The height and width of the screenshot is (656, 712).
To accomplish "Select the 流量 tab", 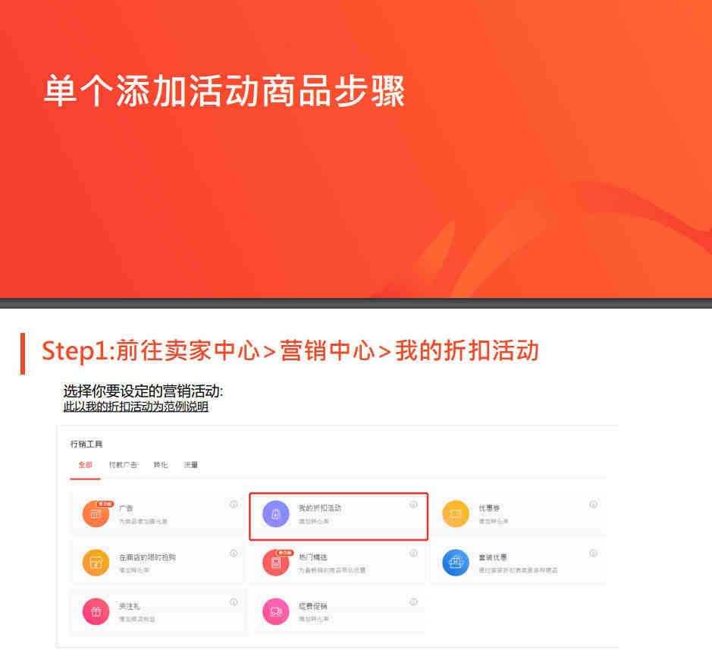I will click(191, 465).
